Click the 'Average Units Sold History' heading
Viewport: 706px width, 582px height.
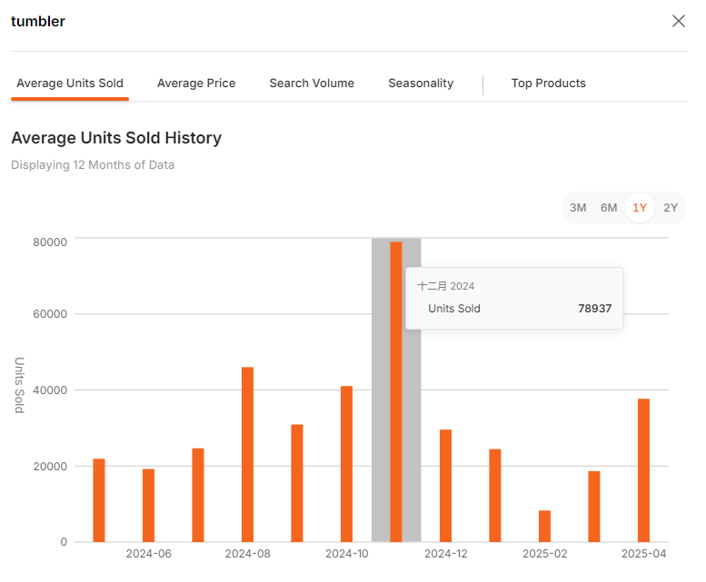[x=116, y=138]
